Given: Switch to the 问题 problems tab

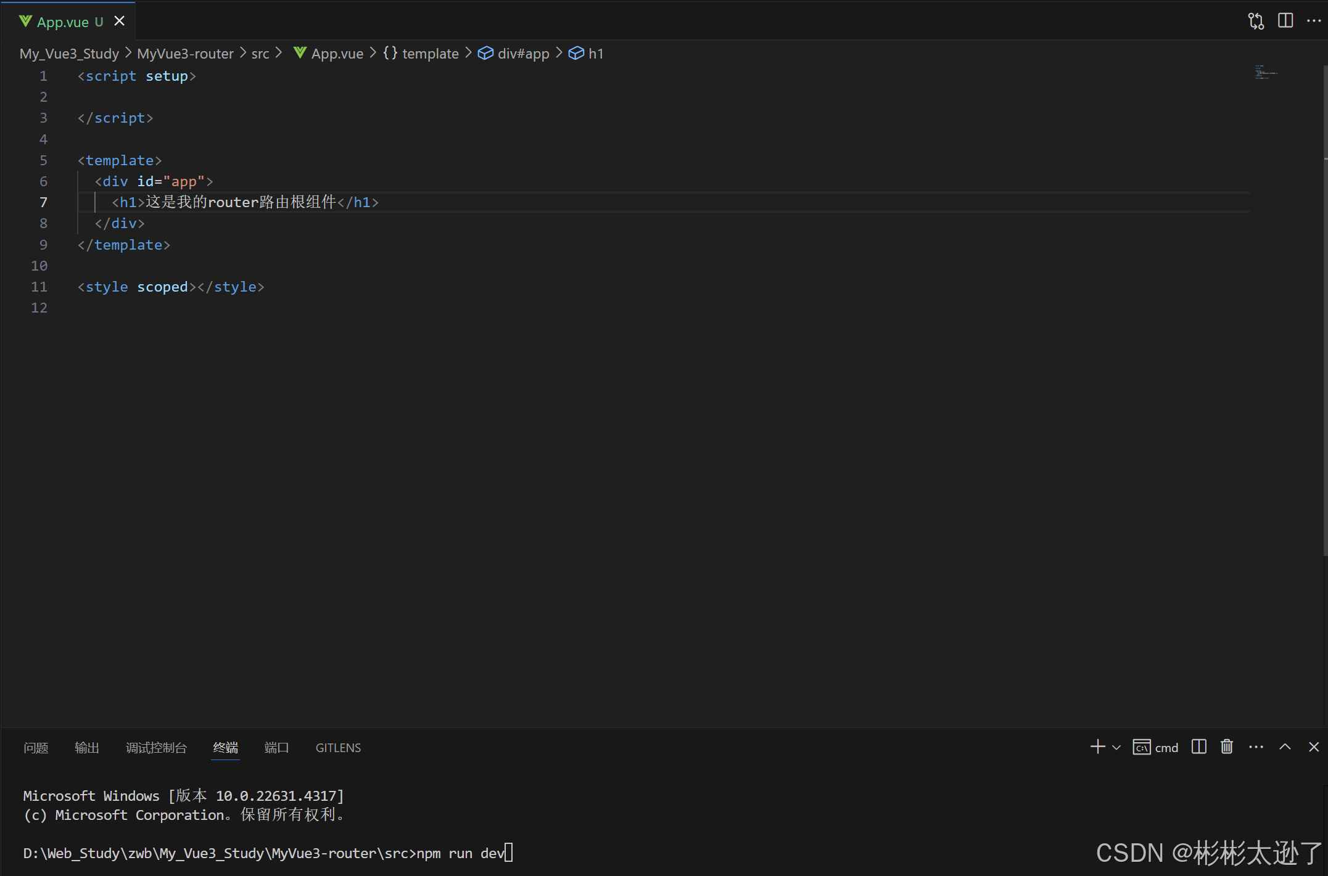Looking at the screenshot, I should (36, 748).
